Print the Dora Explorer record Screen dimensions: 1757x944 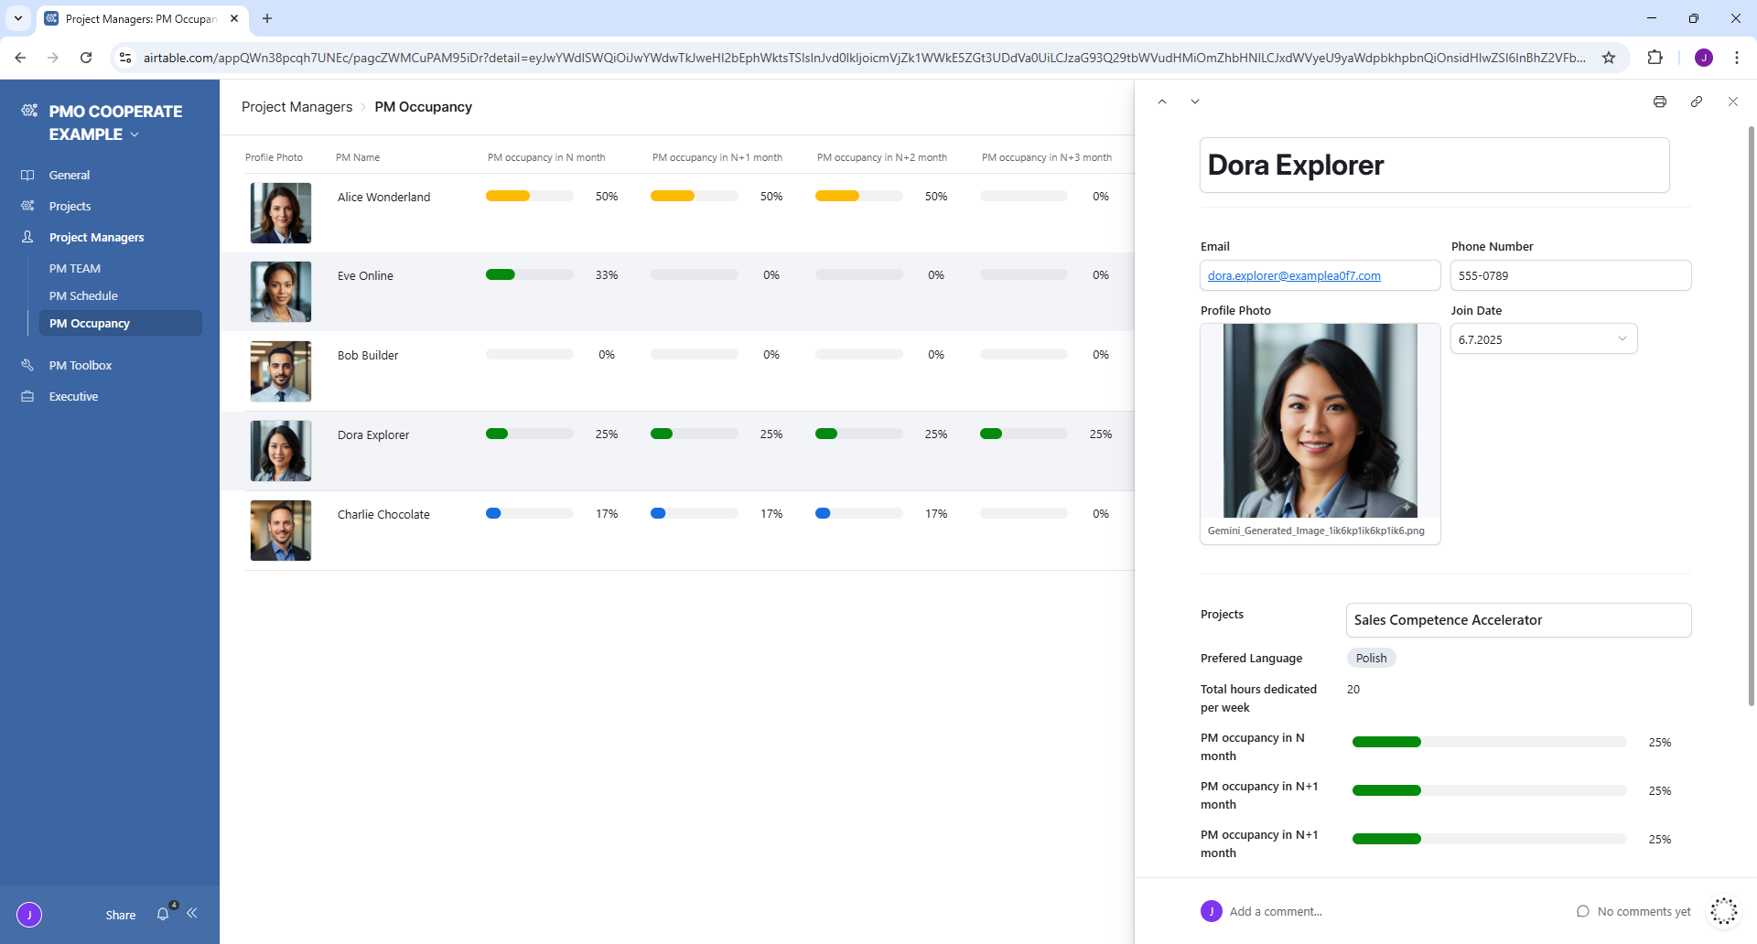(x=1659, y=102)
